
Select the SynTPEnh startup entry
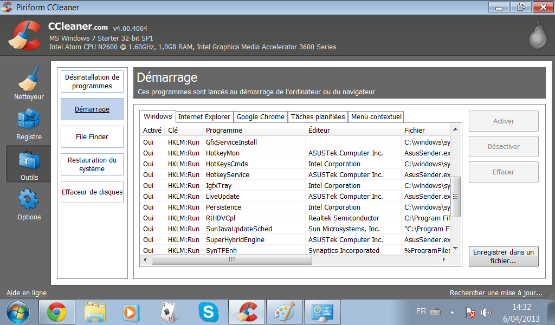click(295, 250)
